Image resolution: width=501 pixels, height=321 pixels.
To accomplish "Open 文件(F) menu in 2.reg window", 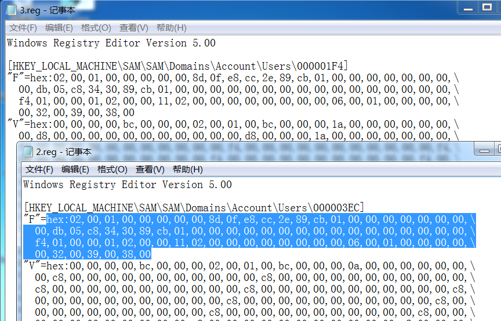I will 39,169.
